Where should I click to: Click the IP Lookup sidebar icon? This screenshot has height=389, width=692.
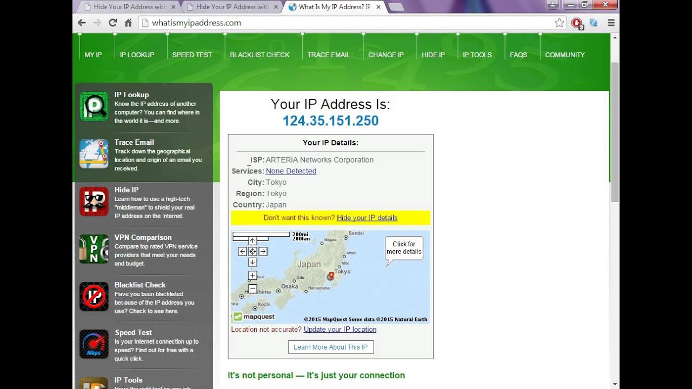click(94, 106)
